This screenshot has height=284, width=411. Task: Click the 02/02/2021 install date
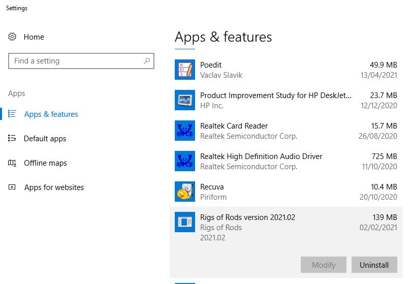(378, 228)
